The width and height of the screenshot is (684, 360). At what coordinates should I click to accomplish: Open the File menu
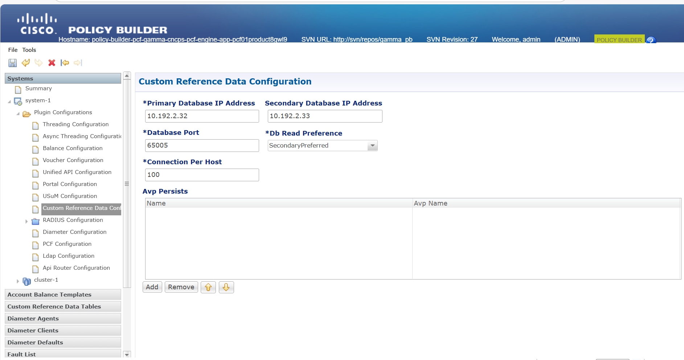tap(13, 50)
